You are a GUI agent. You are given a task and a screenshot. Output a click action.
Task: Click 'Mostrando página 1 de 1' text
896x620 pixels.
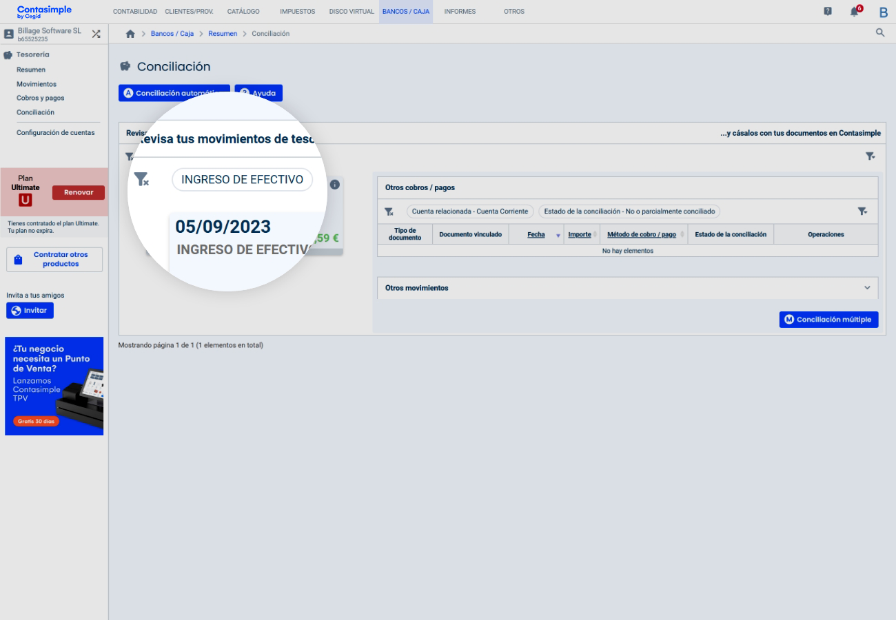[191, 345]
